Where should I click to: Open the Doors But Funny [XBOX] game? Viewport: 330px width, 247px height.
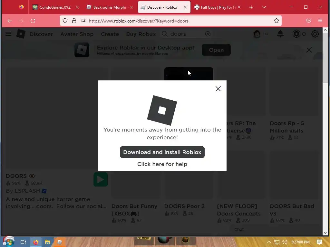pyautogui.click(x=134, y=210)
